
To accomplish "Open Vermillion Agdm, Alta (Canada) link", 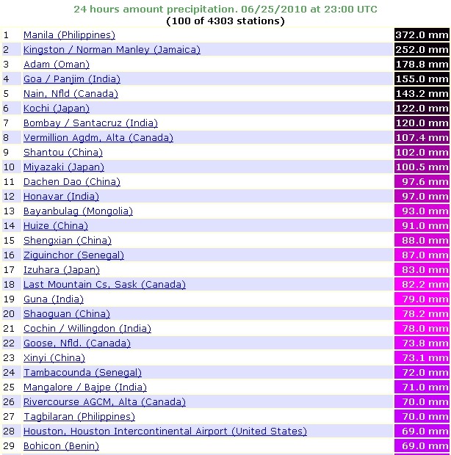I will [98, 138].
